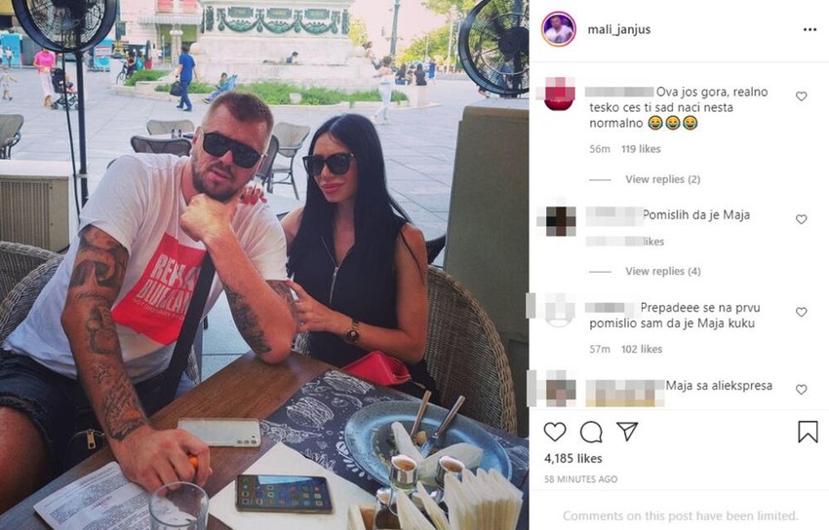The width and height of the screenshot is (829, 530).
Task: Share post via paper plane icon
Action: [627, 432]
